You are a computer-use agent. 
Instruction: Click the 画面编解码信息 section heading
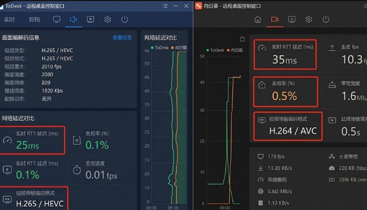coord(21,38)
